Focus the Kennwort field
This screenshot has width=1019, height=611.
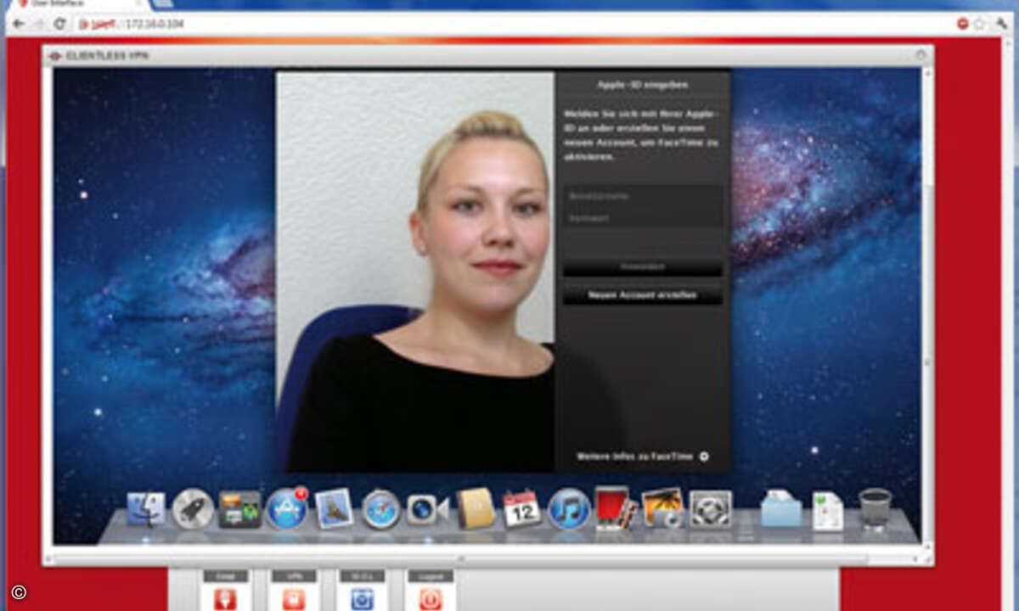coord(643,217)
